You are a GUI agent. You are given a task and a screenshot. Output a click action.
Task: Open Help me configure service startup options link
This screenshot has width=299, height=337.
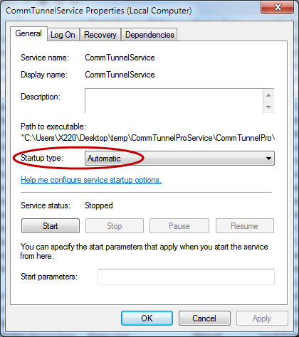(91, 180)
